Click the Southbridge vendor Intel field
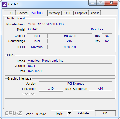The height and width of the screenshot is (119, 120). pyautogui.click(x=37, y=41)
